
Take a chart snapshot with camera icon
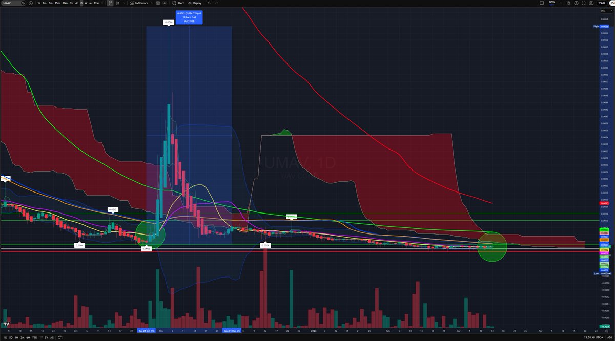[x=591, y=3]
